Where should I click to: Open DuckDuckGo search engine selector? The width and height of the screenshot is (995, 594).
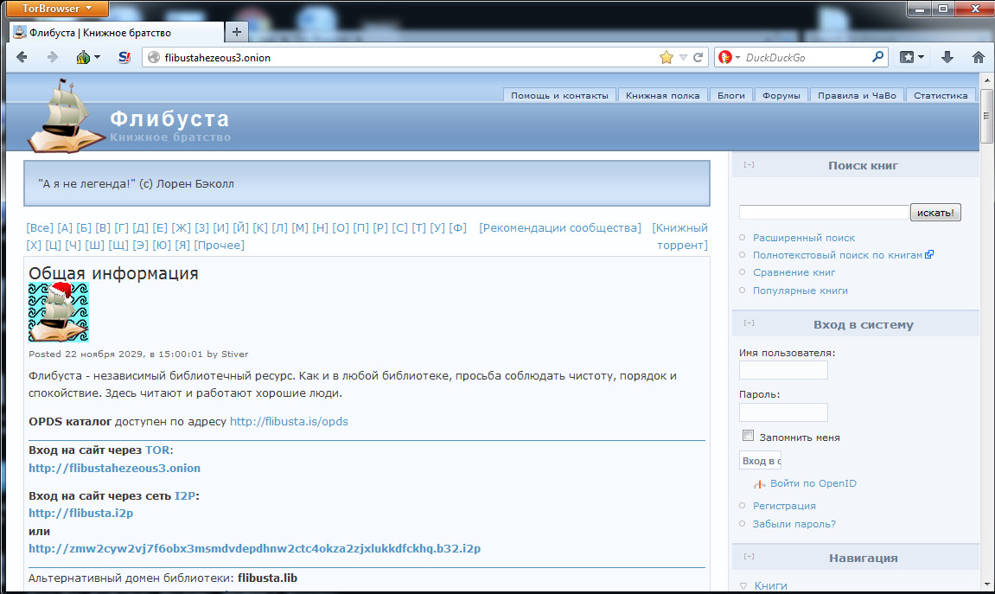729,57
